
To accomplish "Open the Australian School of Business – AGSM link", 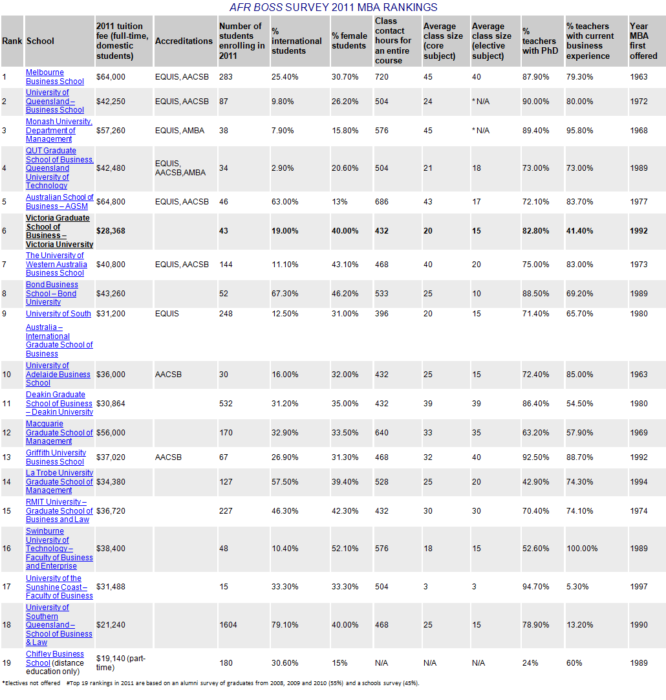I will click(x=59, y=201).
